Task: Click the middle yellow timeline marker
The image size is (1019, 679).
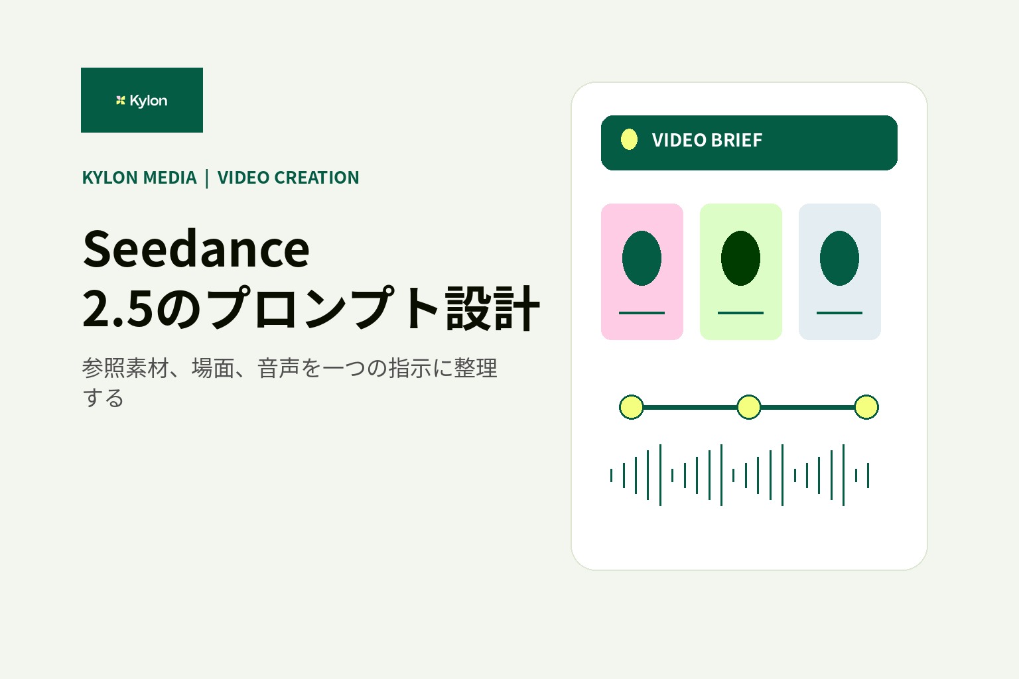Action: tap(749, 407)
